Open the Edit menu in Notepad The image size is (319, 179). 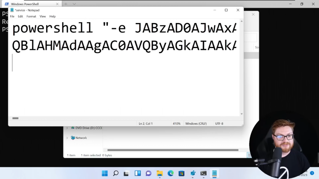pyautogui.click(x=20, y=16)
